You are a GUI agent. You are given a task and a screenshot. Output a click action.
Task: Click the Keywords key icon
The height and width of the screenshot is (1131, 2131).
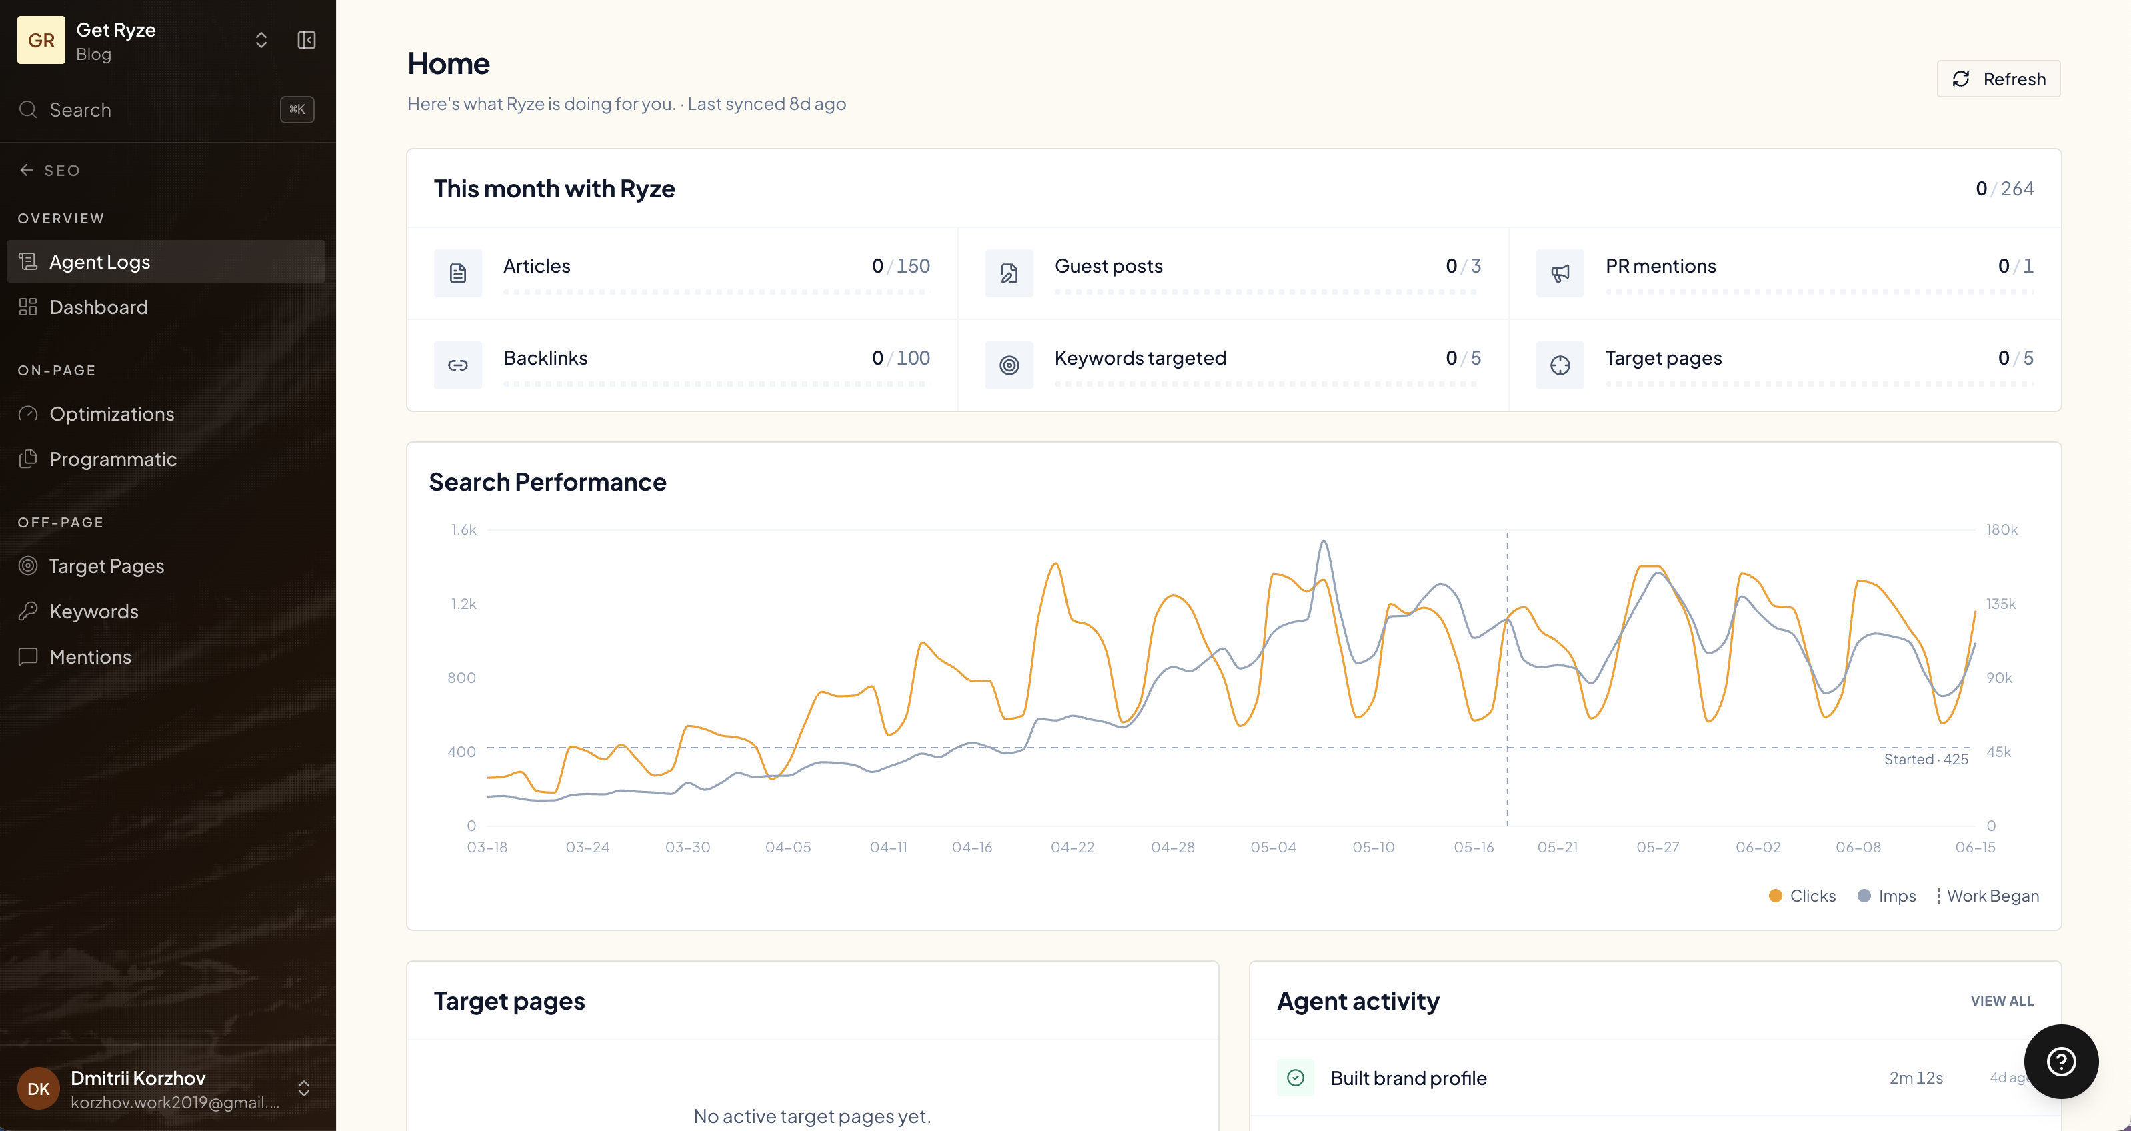28,611
